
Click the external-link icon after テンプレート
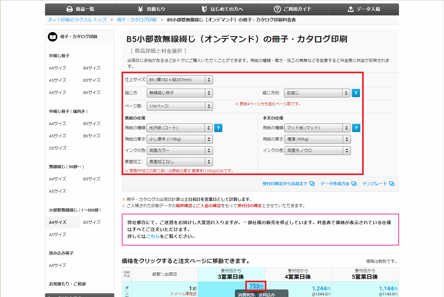click(392, 184)
